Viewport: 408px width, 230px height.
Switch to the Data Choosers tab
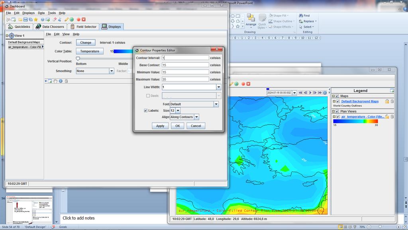point(50,27)
